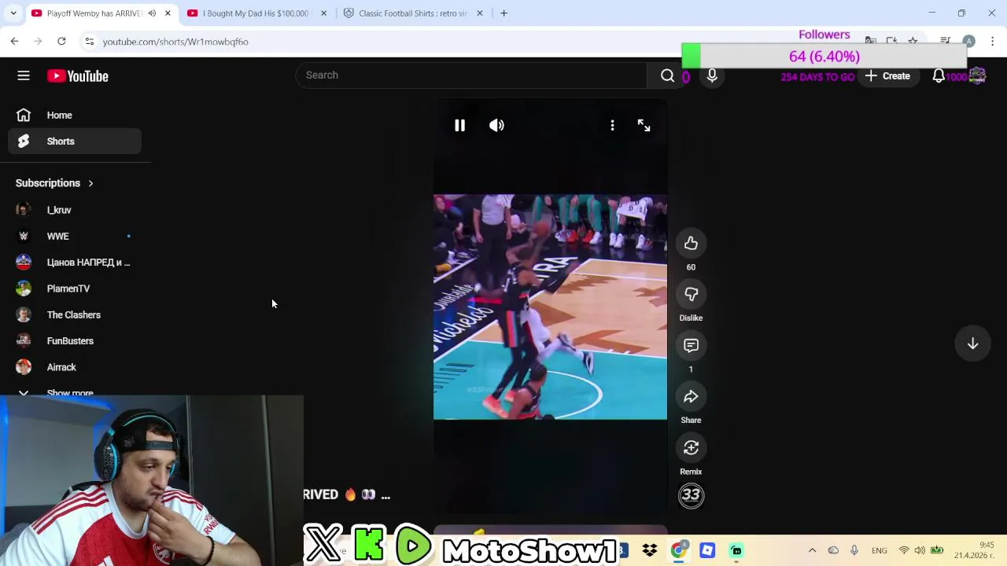
Task: Go to Home in the sidebar
Action: [75, 115]
